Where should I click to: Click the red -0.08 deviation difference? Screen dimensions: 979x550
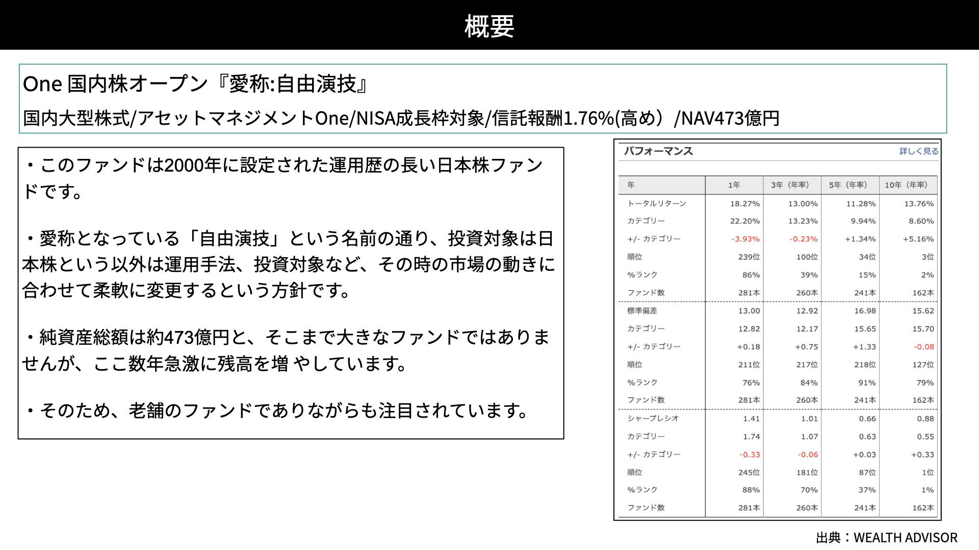click(924, 347)
